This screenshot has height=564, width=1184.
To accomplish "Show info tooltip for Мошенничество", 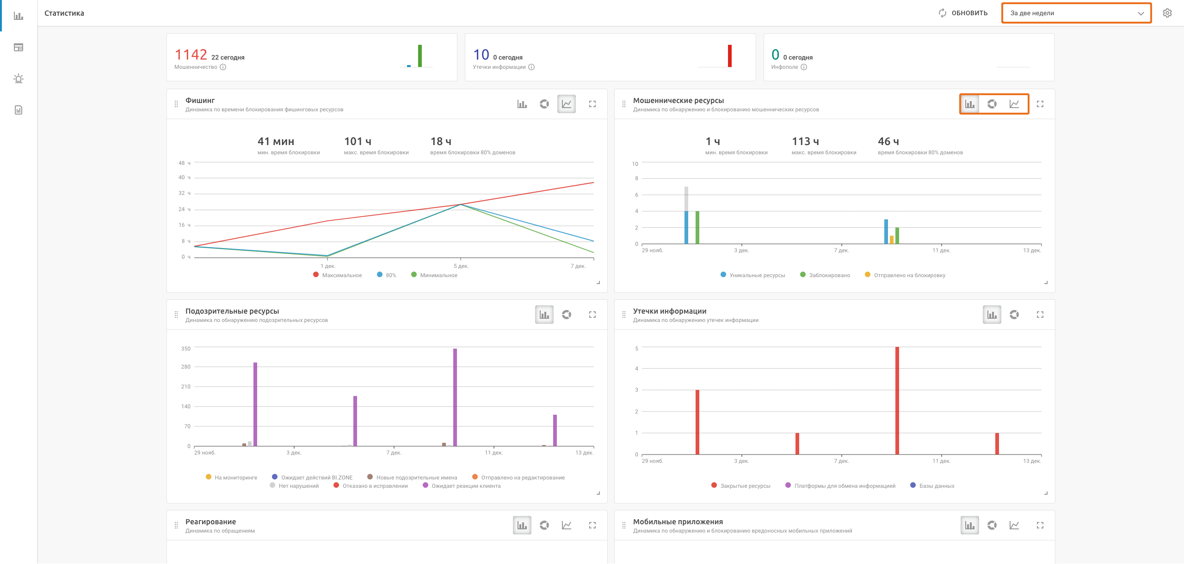I will pyautogui.click(x=223, y=67).
